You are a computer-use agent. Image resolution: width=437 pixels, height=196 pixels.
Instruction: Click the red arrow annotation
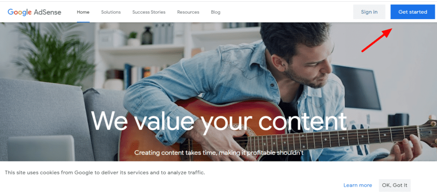tap(377, 40)
